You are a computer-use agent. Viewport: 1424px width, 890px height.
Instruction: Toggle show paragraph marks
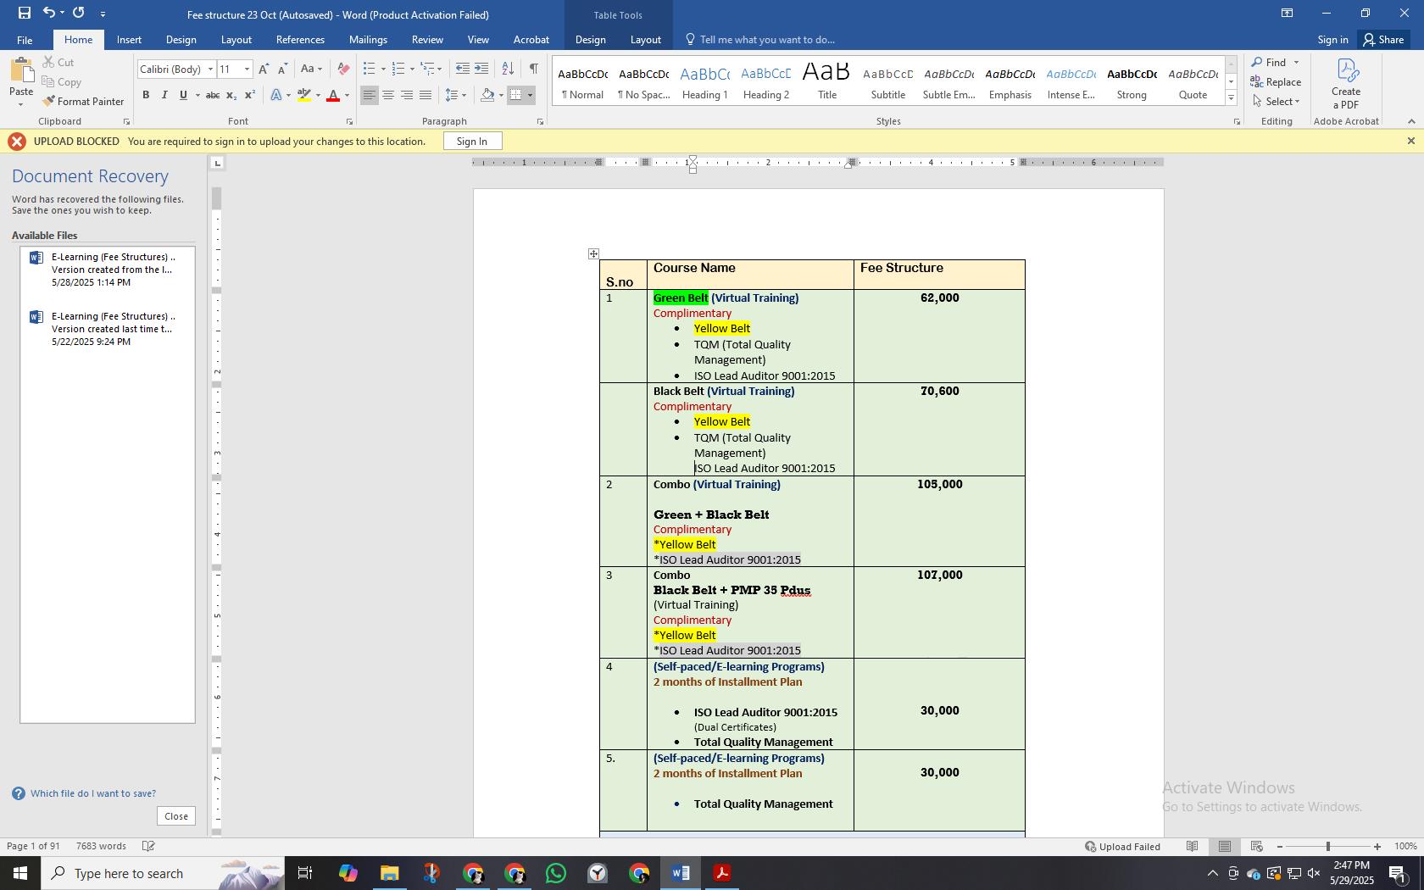533,70
